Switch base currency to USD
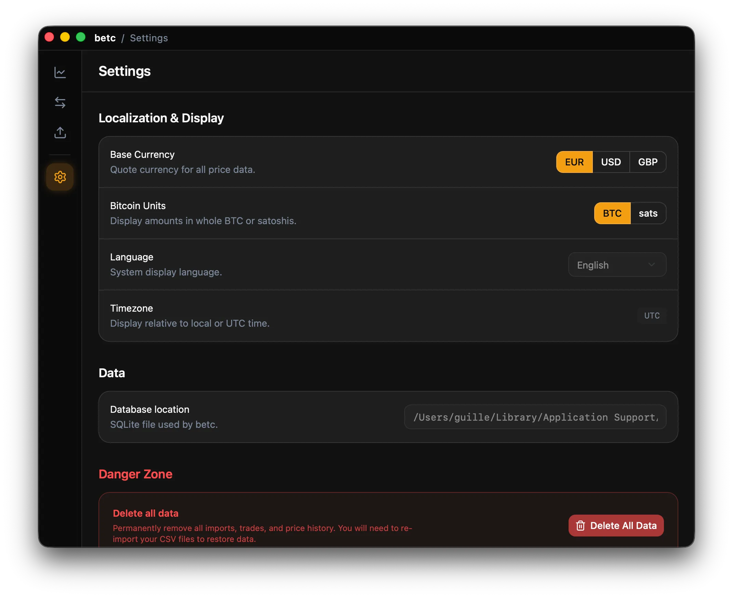 [611, 162]
